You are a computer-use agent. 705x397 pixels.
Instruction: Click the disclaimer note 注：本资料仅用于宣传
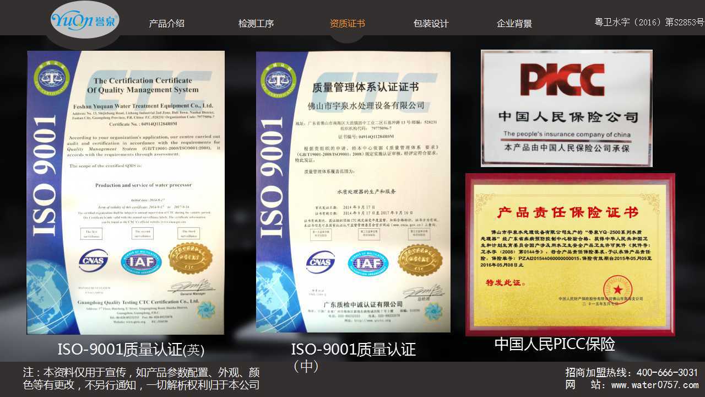(x=141, y=379)
